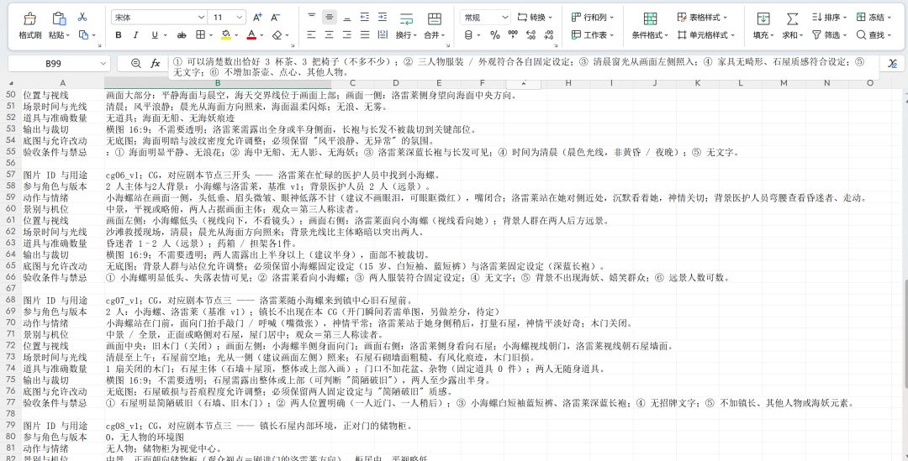Open Rows and Columns (行和列) menu
The width and height of the screenshot is (908, 461).
coord(593,18)
